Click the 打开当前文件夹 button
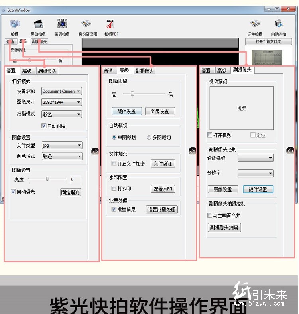Viewport: 299px width, 314px height. [x=268, y=42]
